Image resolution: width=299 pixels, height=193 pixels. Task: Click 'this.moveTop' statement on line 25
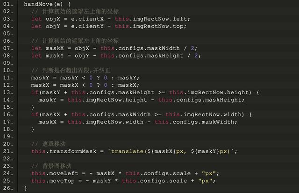click(x=123, y=181)
